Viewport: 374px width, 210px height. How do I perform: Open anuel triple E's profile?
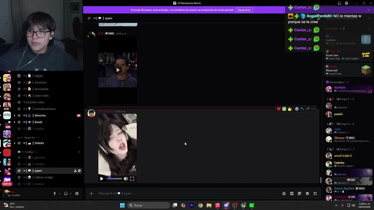coord(348,156)
